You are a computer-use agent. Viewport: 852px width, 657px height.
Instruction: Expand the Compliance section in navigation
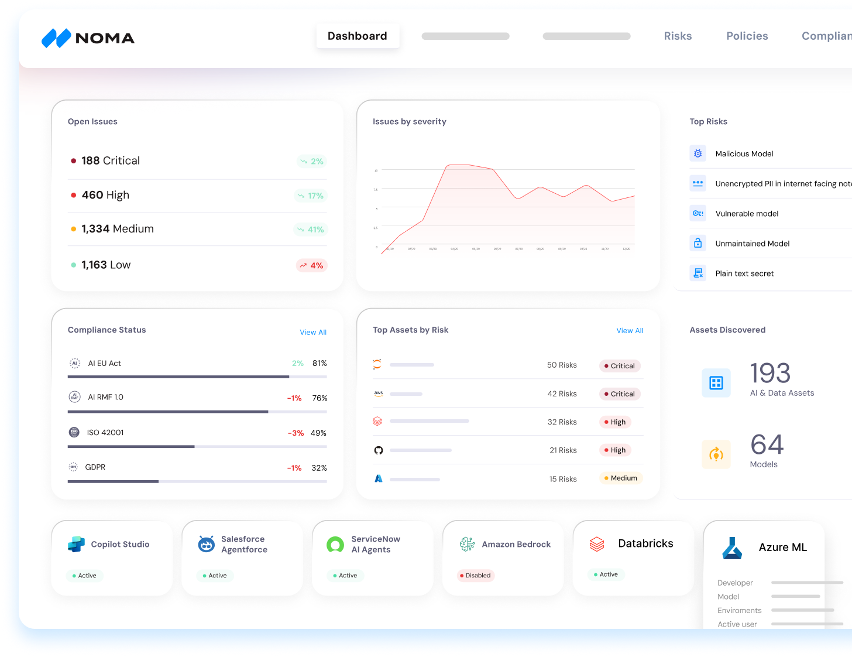[x=826, y=36]
